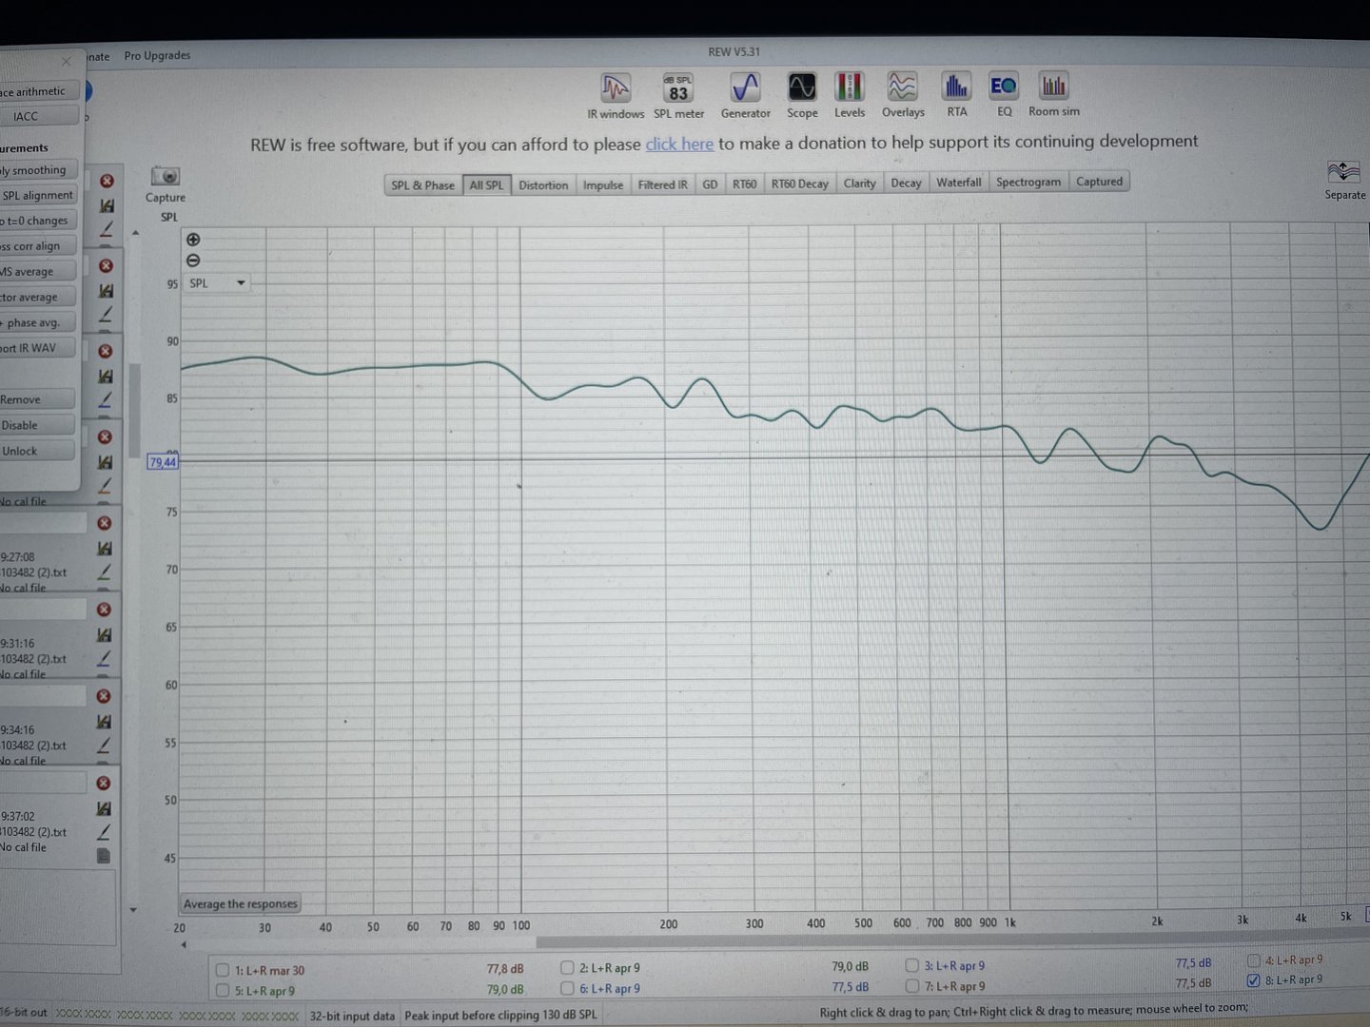This screenshot has height=1027, width=1370.
Task: Click the Capture camera icon
Action: 166,177
